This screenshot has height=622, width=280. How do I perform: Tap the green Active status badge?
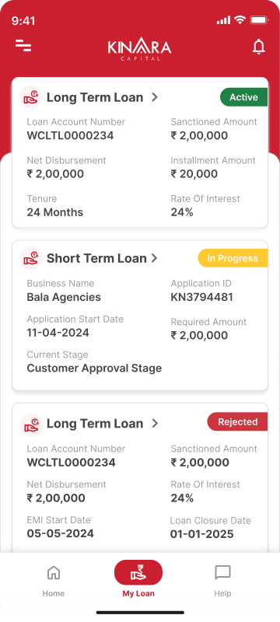tap(244, 97)
